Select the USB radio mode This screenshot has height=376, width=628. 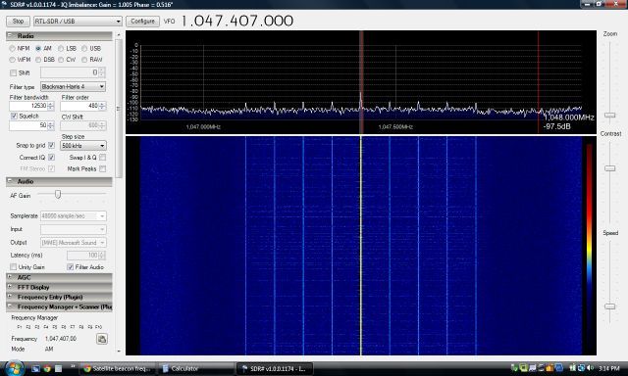(x=91, y=48)
